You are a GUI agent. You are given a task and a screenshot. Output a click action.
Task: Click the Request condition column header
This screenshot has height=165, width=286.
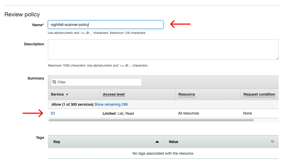click(x=259, y=94)
